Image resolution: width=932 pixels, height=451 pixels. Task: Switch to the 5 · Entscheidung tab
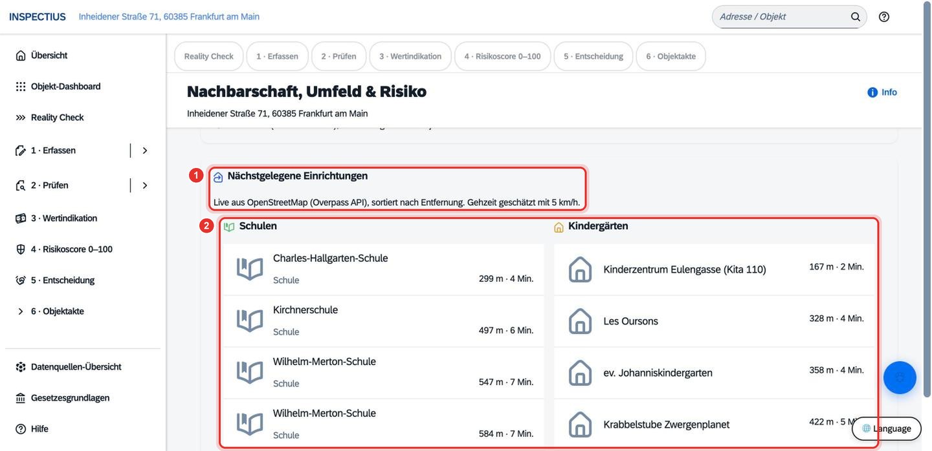(594, 56)
